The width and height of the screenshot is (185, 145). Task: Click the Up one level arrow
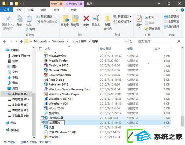pyautogui.click(x=21, y=42)
